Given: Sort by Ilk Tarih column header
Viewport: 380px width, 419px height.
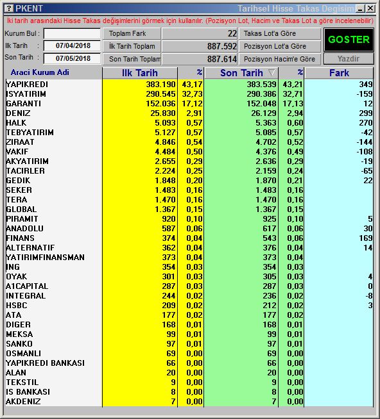Looking at the screenshot, I should pyautogui.click(x=139, y=73).
